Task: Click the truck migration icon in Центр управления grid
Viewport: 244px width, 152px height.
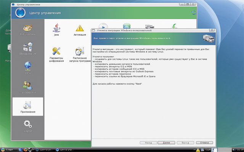Action: click(x=149, y=27)
